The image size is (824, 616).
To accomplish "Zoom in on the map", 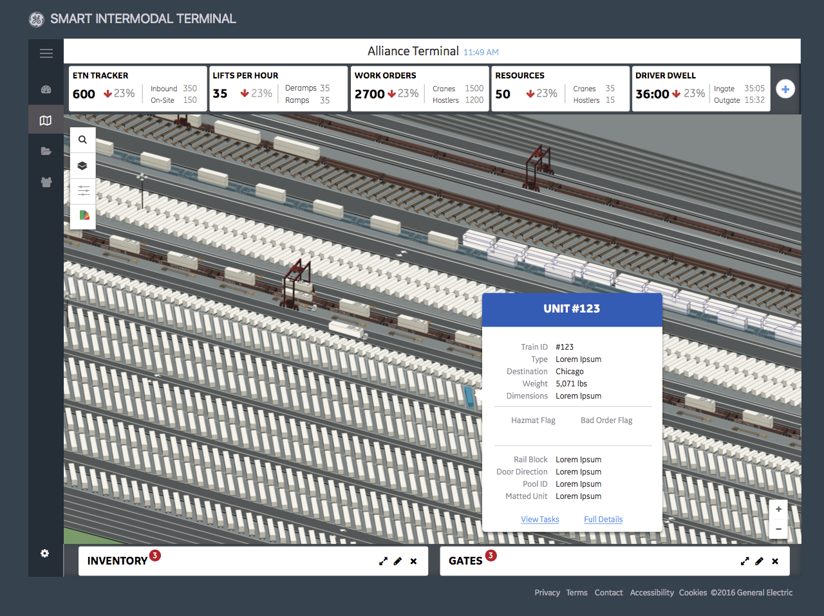I will tap(778, 509).
